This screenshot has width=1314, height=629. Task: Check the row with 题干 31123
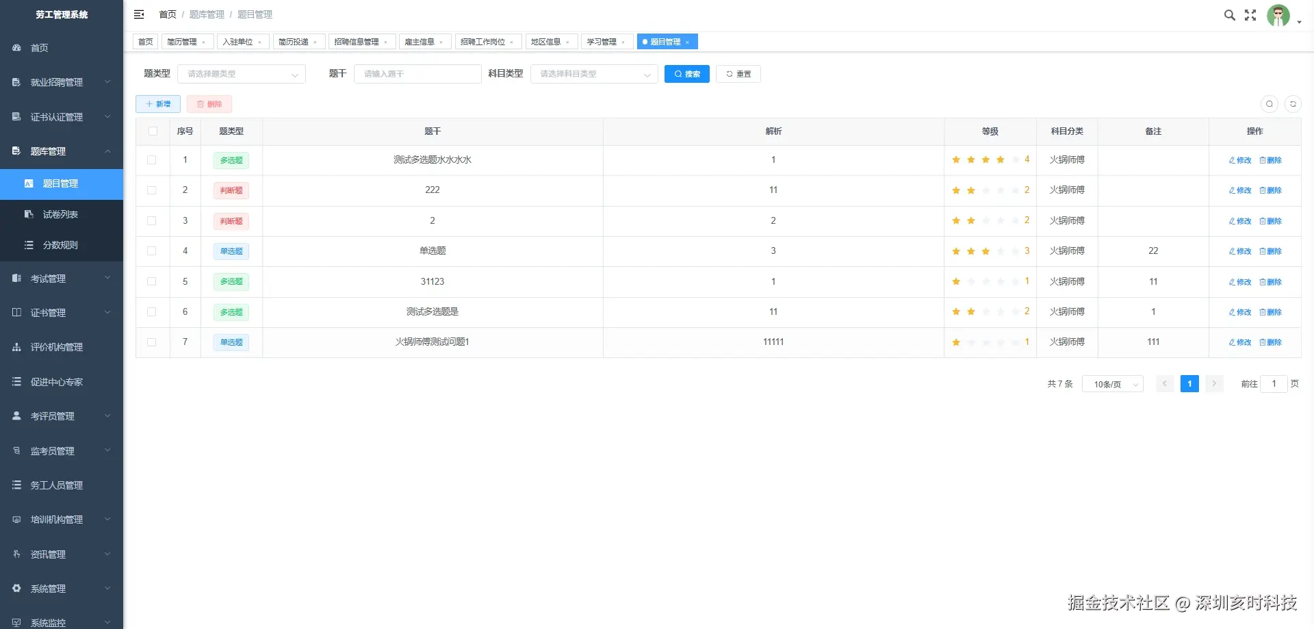(x=152, y=281)
